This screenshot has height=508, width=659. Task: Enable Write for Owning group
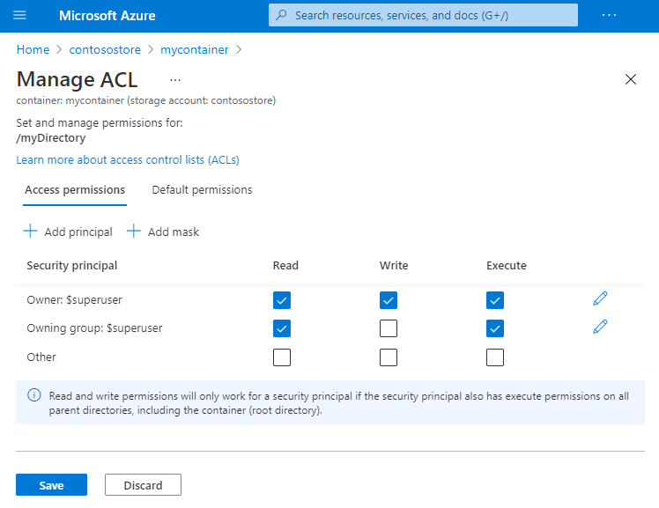point(389,328)
